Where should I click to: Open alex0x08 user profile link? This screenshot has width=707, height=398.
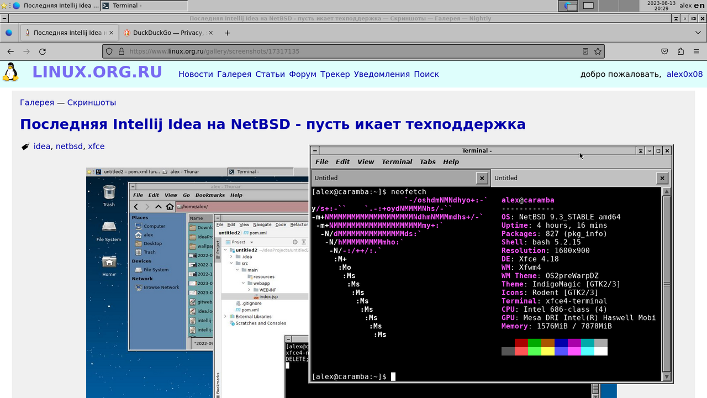[x=684, y=74]
